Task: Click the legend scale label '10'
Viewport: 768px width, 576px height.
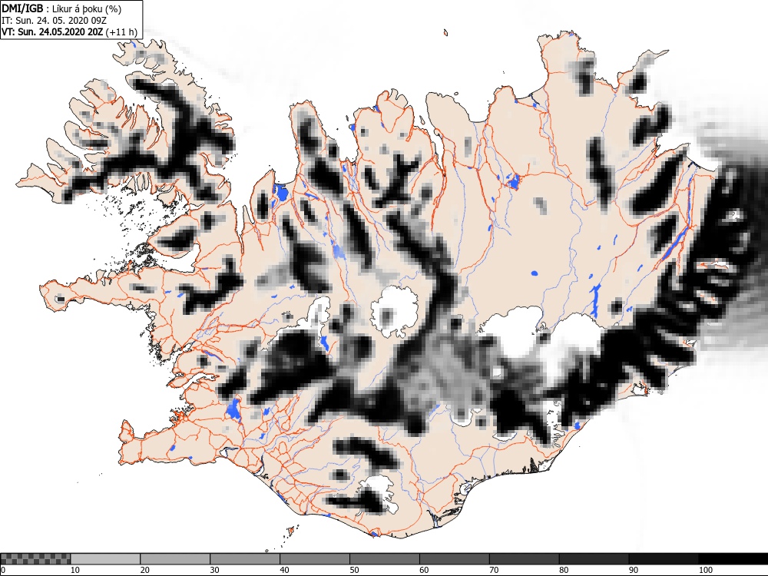Action: click(75, 570)
